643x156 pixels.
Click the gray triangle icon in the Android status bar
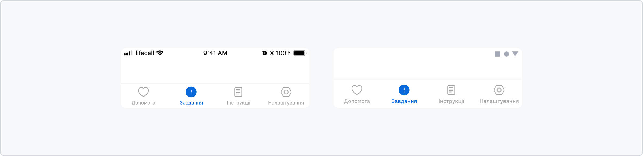coord(515,54)
